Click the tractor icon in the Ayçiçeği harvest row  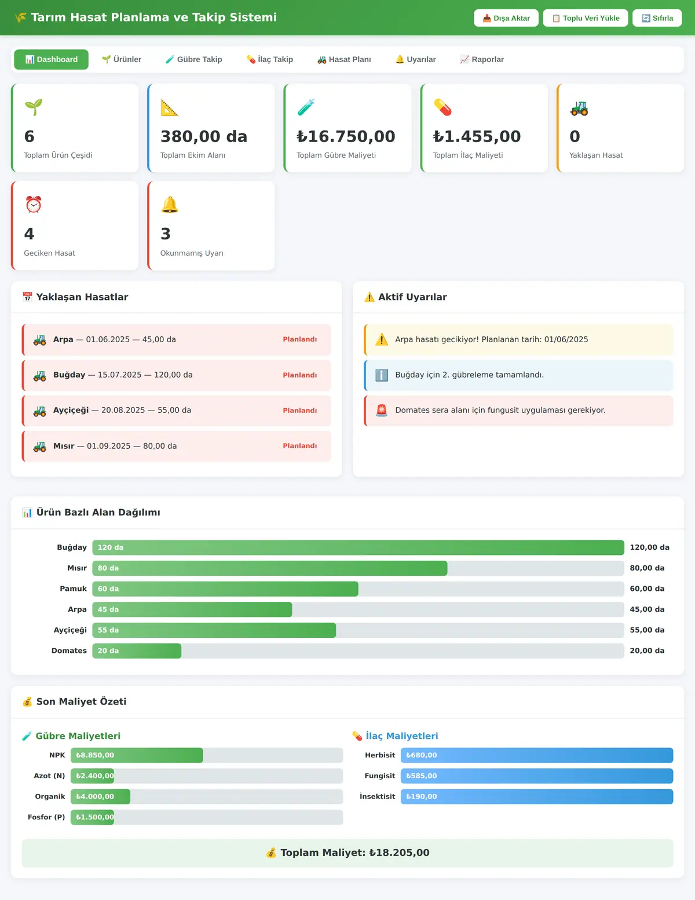[39, 411]
